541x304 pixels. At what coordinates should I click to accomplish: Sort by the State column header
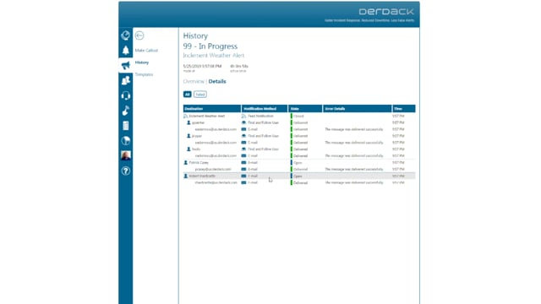pos(305,109)
